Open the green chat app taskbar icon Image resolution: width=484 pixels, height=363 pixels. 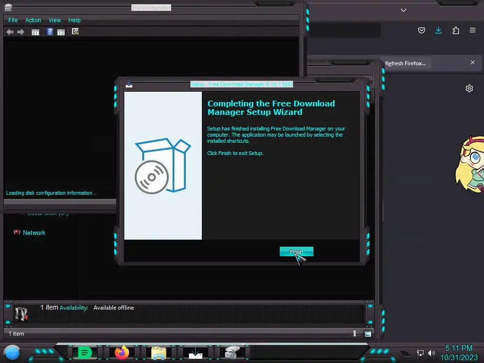click(x=85, y=353)
